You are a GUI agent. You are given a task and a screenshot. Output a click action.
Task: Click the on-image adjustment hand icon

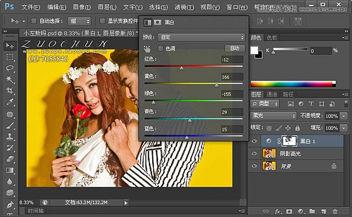point(147,49)
